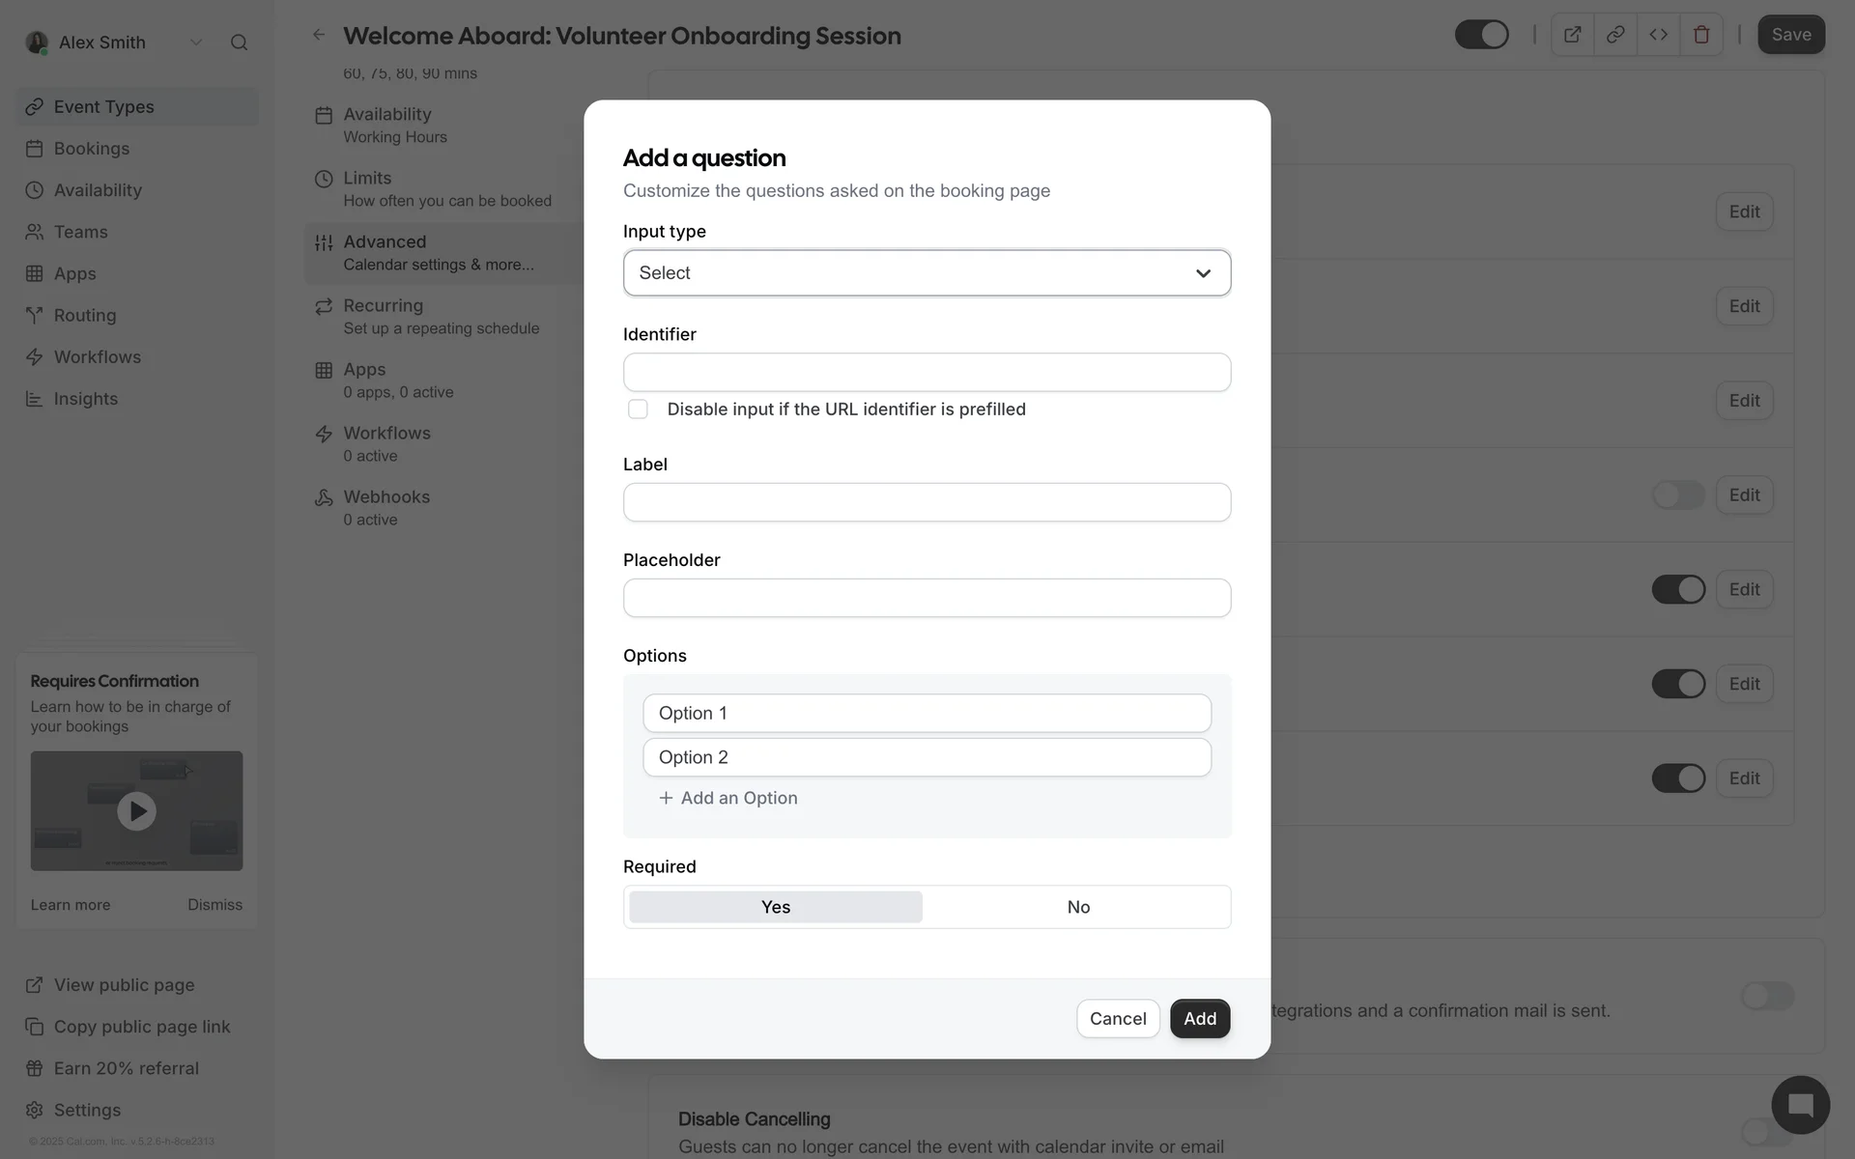Click Add an Option
1855x1159 pixels.
point(728,798)
